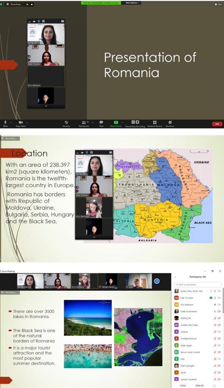Toggle Kiss Barbara microphone in participants list
The width and height of the screenshot is (224, 388).
click(x=215, y=305)
